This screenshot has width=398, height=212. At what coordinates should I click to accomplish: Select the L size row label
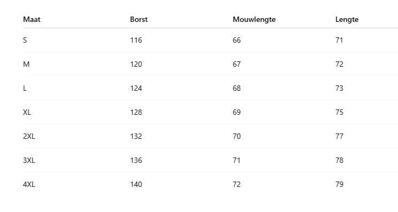coord(25,89)
